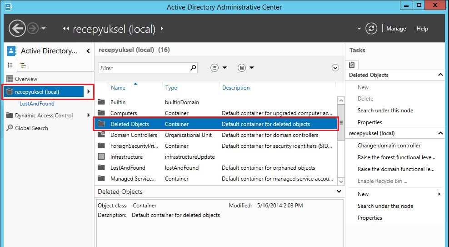Click the Filter input field

[x=144, y=68]
